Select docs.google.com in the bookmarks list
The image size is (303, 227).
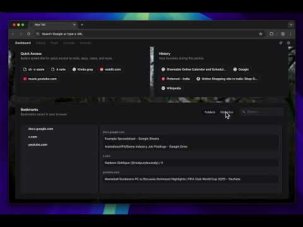tap(40, 129)
